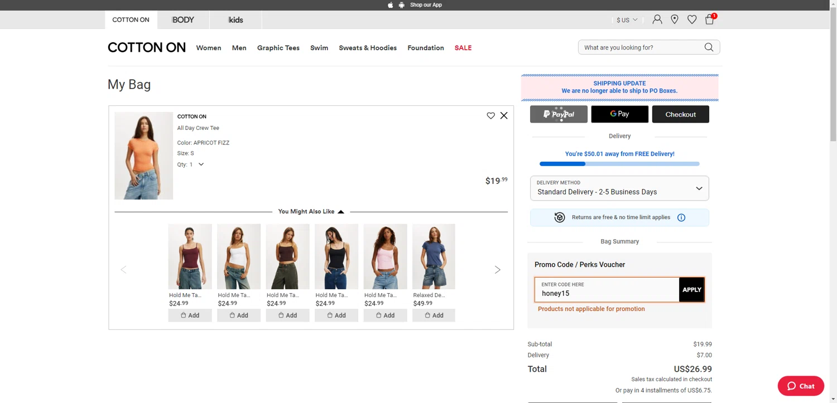
Task: Focus the What are you looking for search box
Action: click(641, 47)
